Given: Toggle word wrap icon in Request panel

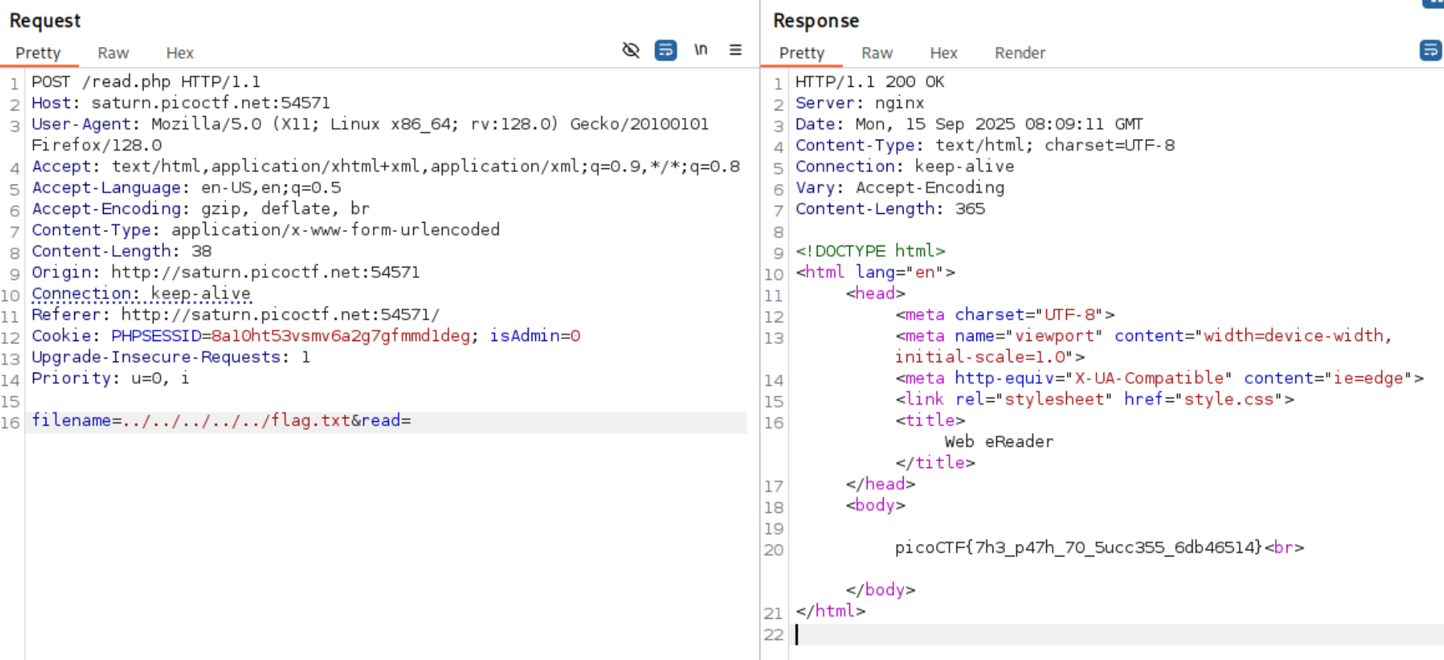Looking at the screenshot, I should [x=665, y=51].
